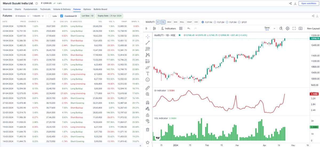Undo last chart action

[x=189, y=28]
